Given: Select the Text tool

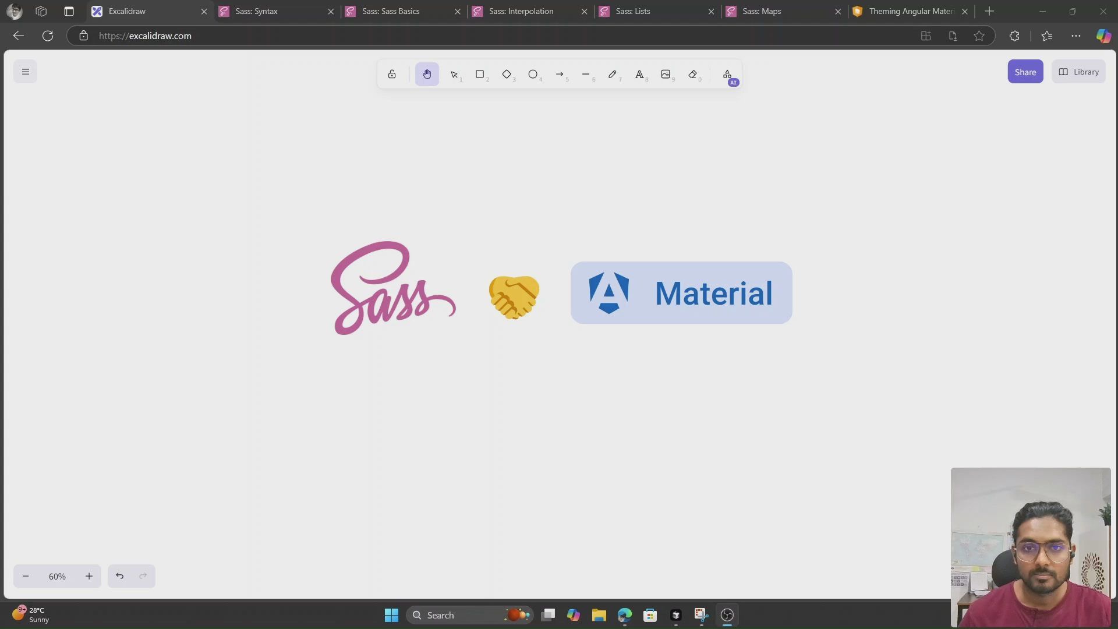Looking at the screenshot, I should (x=639, y=74).
